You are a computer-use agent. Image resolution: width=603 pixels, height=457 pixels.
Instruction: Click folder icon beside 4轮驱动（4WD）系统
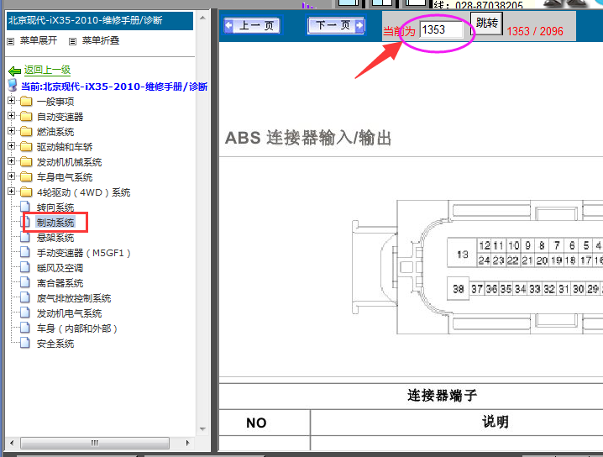26,192
